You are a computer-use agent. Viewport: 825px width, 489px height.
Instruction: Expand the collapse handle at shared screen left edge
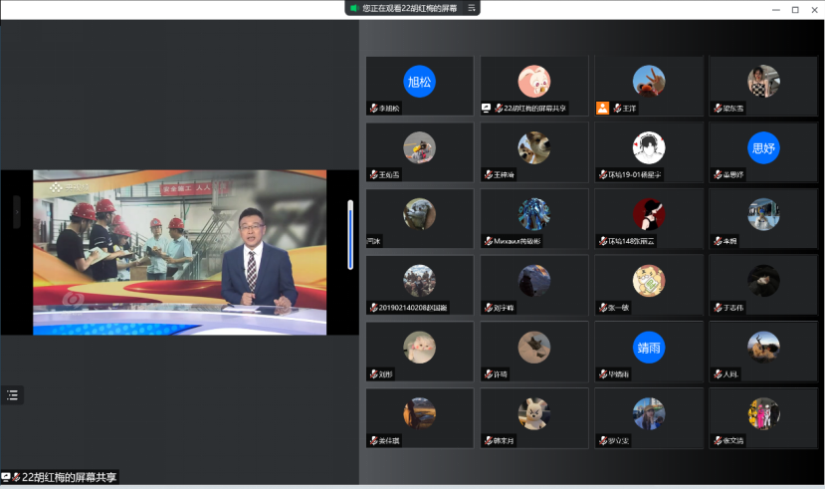16,212
